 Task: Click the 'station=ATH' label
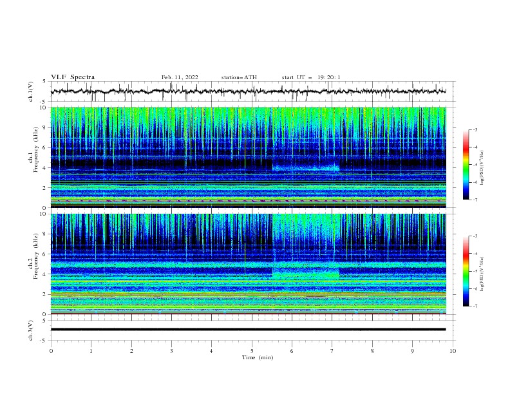[x=239, y=77]
